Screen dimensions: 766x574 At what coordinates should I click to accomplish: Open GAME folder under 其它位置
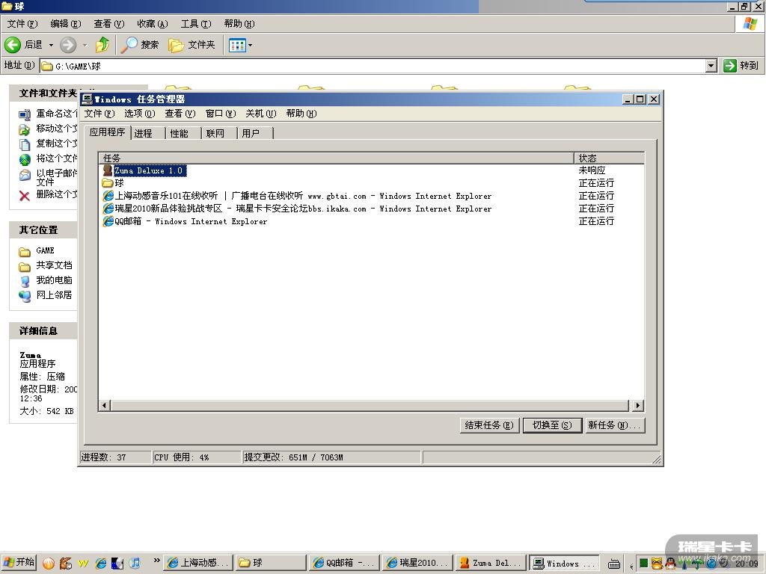coord(37,251)
